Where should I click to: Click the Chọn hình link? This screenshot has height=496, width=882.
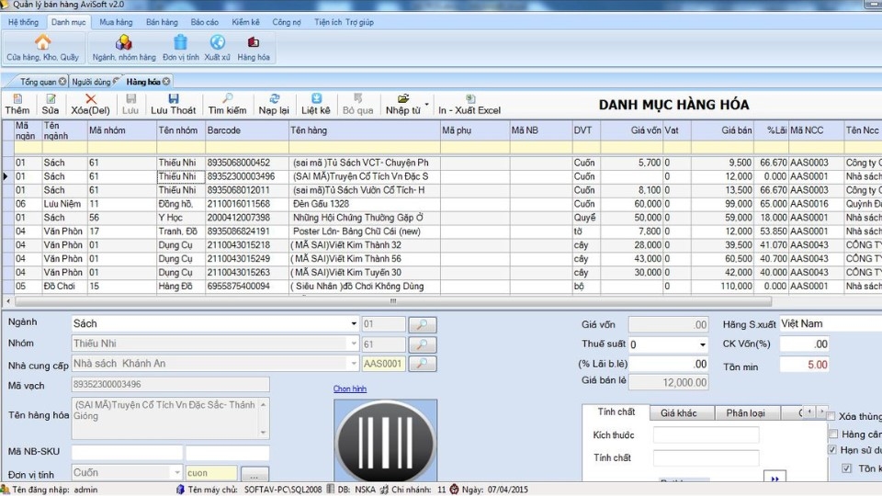[349, 389]
